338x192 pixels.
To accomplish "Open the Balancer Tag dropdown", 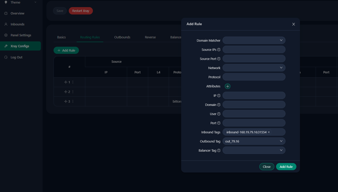I will point(254,150).
